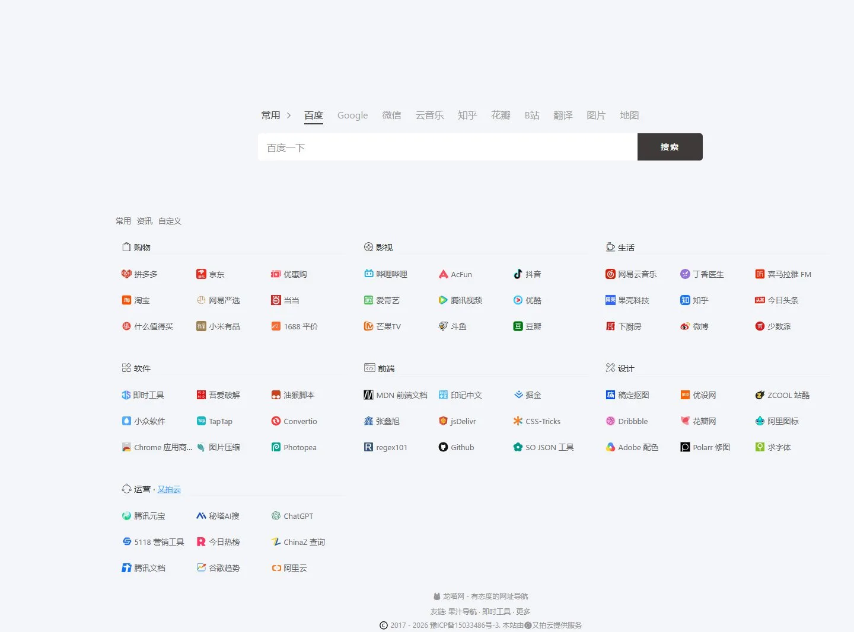
Task: Open MDN 前端文档 link
Action: pos(396,395)
